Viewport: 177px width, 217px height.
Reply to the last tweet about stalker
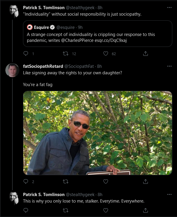click(x=26, y=210)
